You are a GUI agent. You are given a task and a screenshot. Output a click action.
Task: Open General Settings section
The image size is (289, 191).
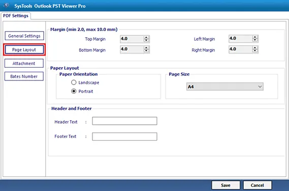tap(24, 36)
